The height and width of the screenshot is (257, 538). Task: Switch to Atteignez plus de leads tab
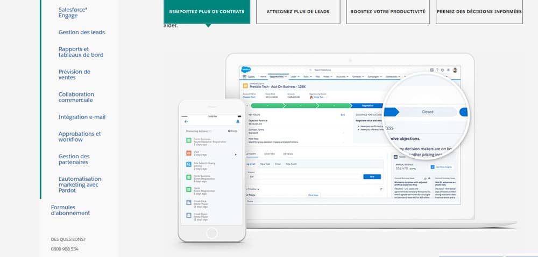pos(298,12)
